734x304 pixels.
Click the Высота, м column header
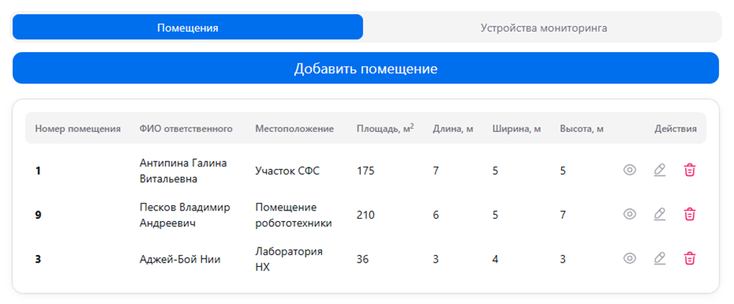(x=581, y=129)
